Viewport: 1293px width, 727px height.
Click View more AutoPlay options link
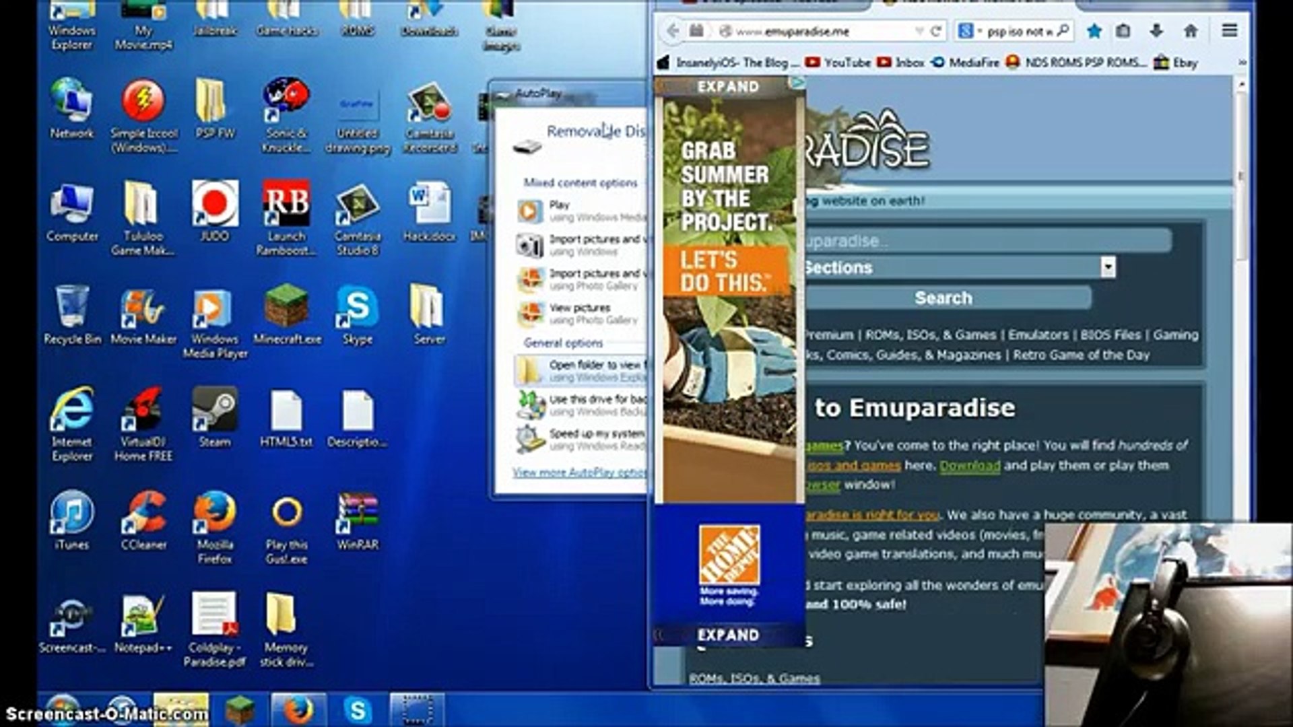pyautogui.click(x=578, y=473)
